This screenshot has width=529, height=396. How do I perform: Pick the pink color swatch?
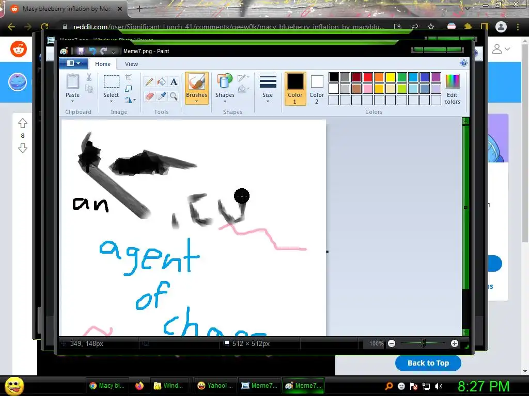368,89
